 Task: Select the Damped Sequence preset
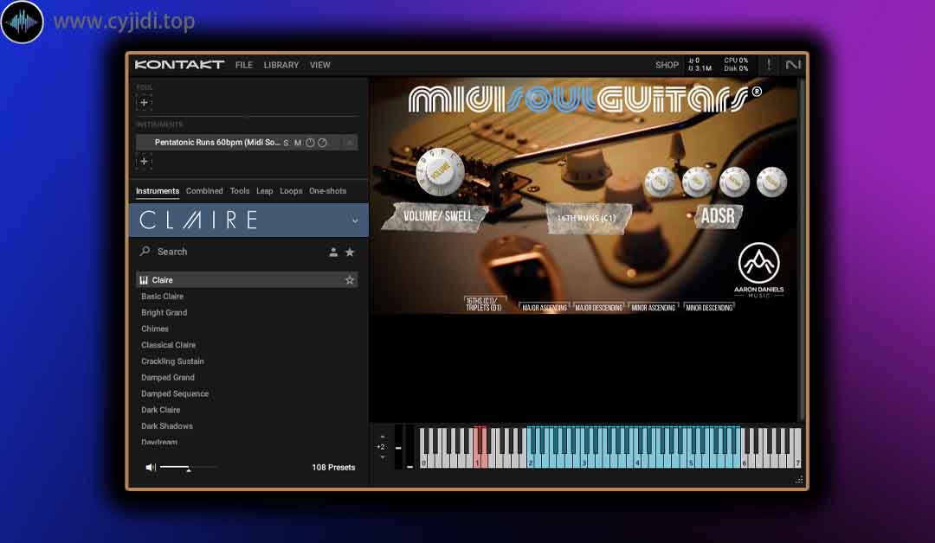coord(175,393)
